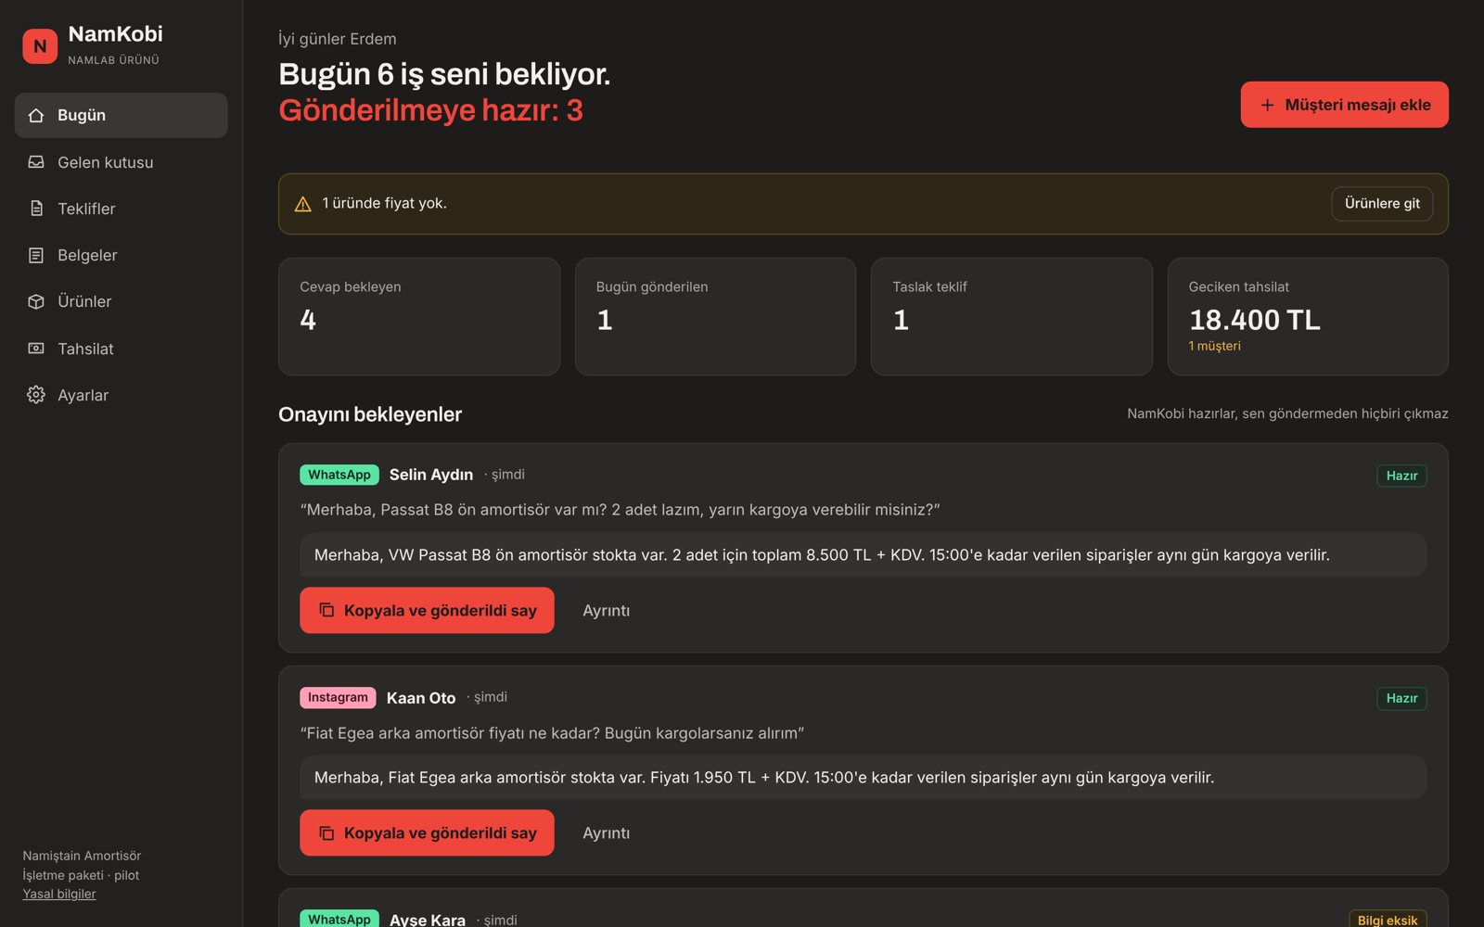The width and height of the screenshot is (1484, 927).
Task: Open Ayrıntı for Selin Aydın's message
Action: click(x=607, y=610)
